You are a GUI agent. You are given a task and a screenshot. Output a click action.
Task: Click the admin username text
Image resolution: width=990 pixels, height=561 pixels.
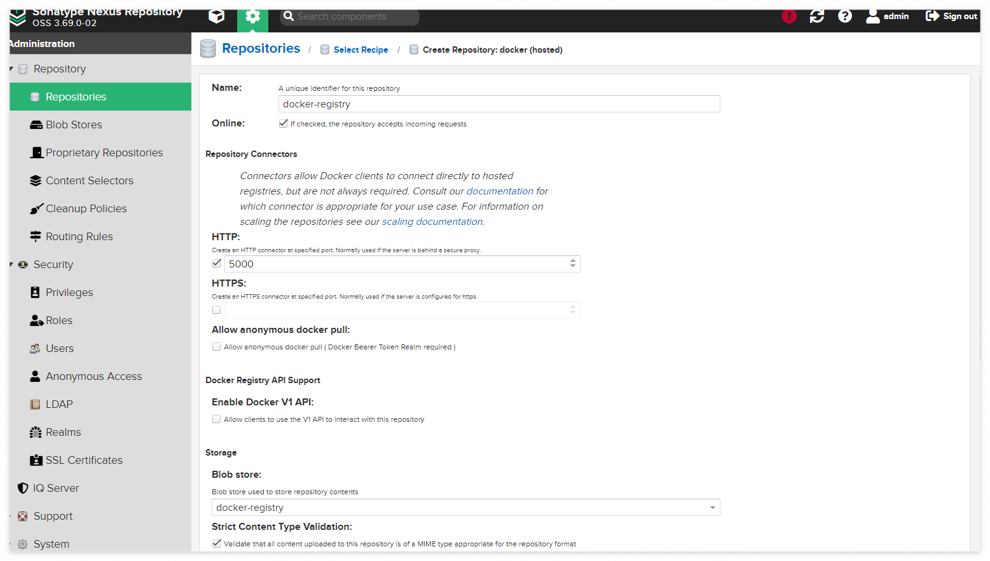click(896, 17)
